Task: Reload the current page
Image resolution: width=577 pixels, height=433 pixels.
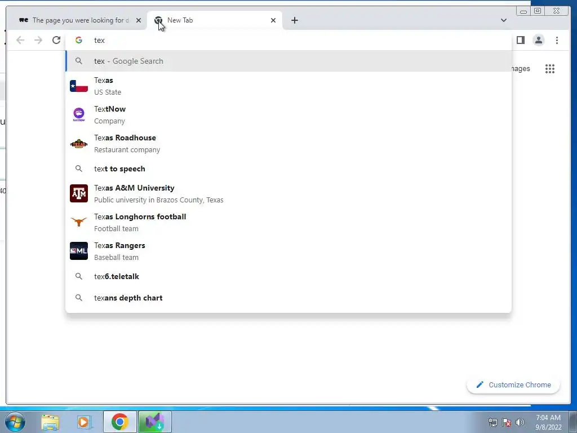Action: click(x=56, y=40)
